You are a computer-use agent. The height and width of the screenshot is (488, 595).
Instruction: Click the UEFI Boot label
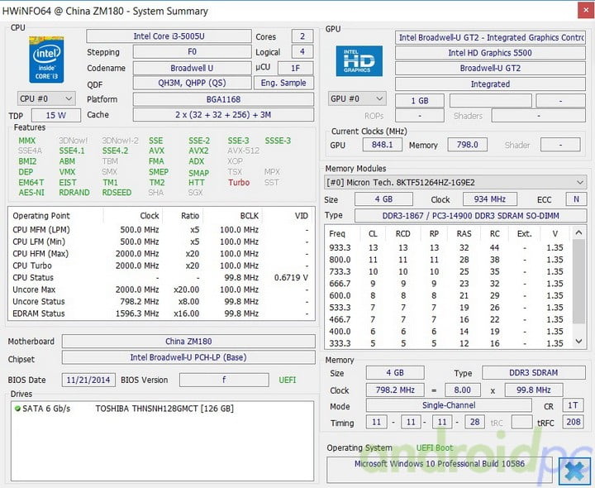pos(435,447)
